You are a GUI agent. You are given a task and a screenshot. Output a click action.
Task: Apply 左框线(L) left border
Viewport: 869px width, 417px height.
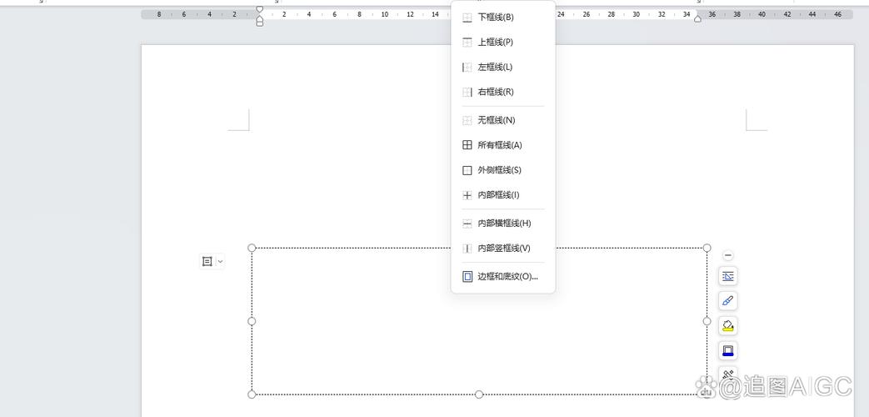(503, 67)
